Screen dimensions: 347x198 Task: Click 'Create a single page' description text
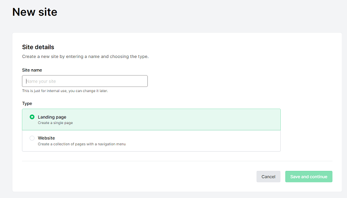56,123
